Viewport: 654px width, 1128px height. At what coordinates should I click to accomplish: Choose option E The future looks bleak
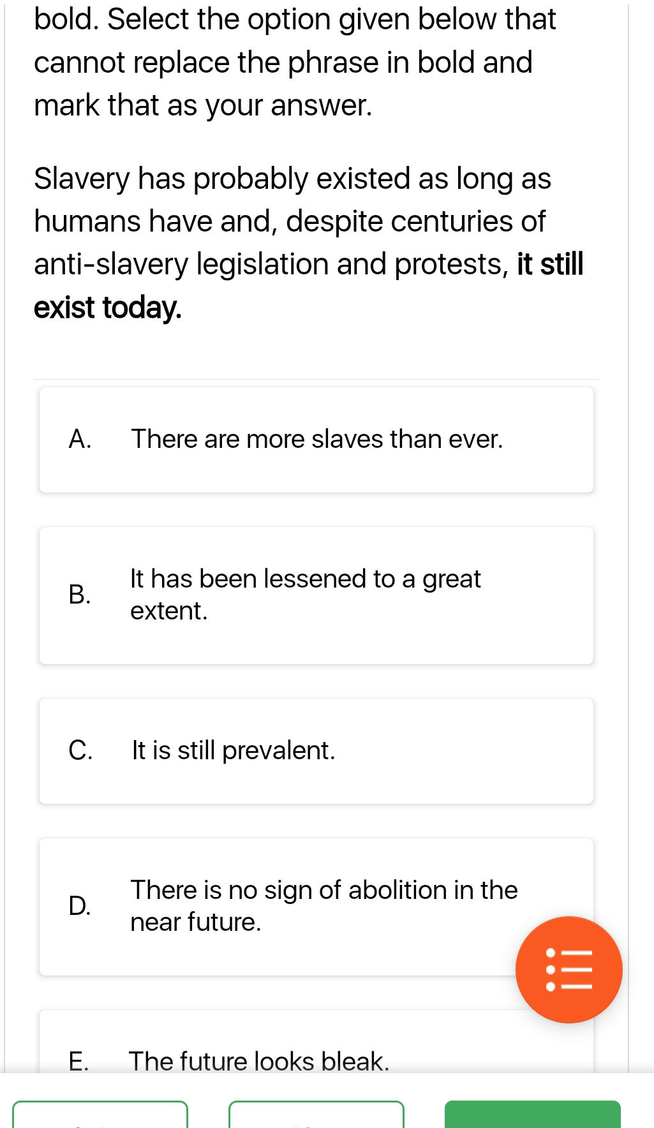click(x=316, y=1059)
